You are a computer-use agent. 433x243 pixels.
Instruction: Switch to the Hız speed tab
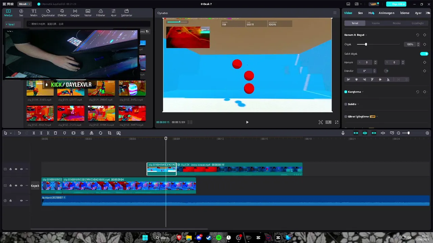tap(371, 13)
